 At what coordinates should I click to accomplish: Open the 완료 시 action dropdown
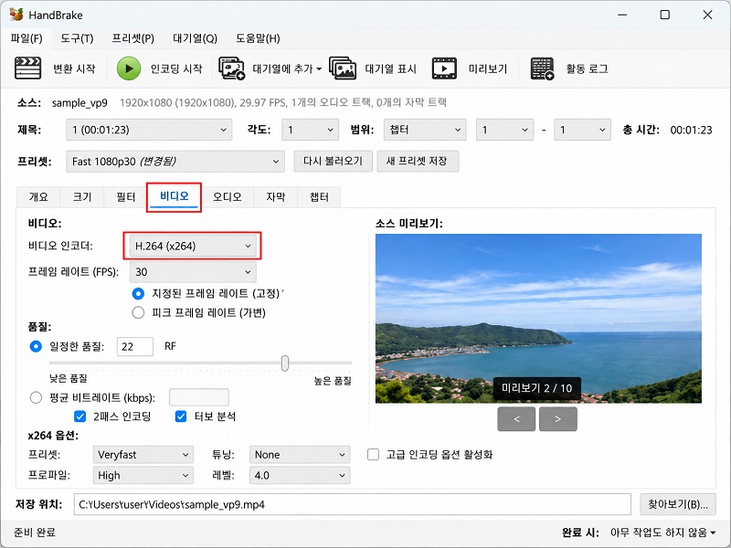point(663,532)
